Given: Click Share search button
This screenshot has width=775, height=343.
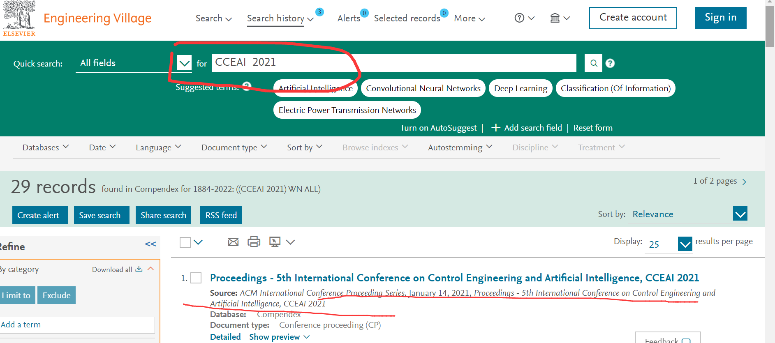Looking at the screenshot, I should [163, 215].
